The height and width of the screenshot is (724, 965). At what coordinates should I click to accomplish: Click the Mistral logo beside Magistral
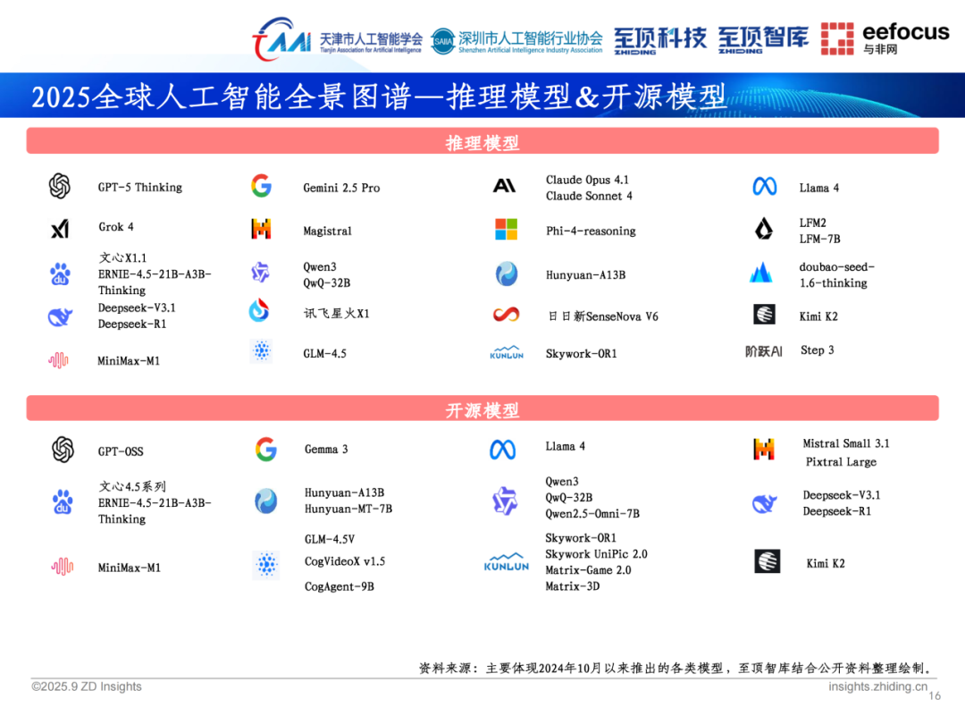[x=262, y=229]
